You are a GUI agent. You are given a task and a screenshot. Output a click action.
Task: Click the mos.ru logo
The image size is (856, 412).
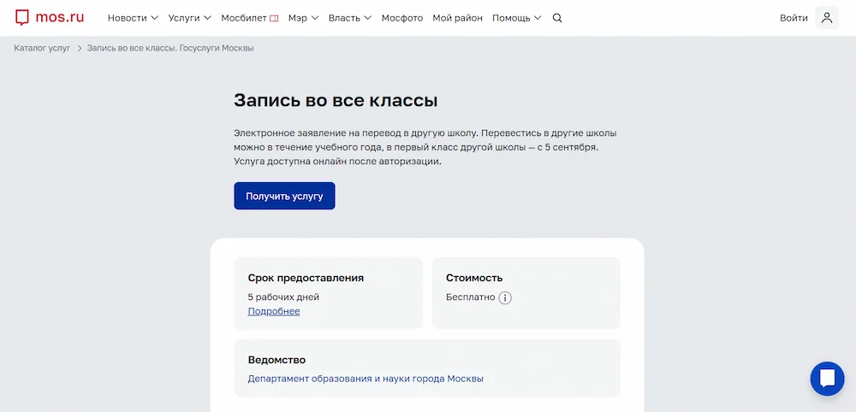coord(49,17)
